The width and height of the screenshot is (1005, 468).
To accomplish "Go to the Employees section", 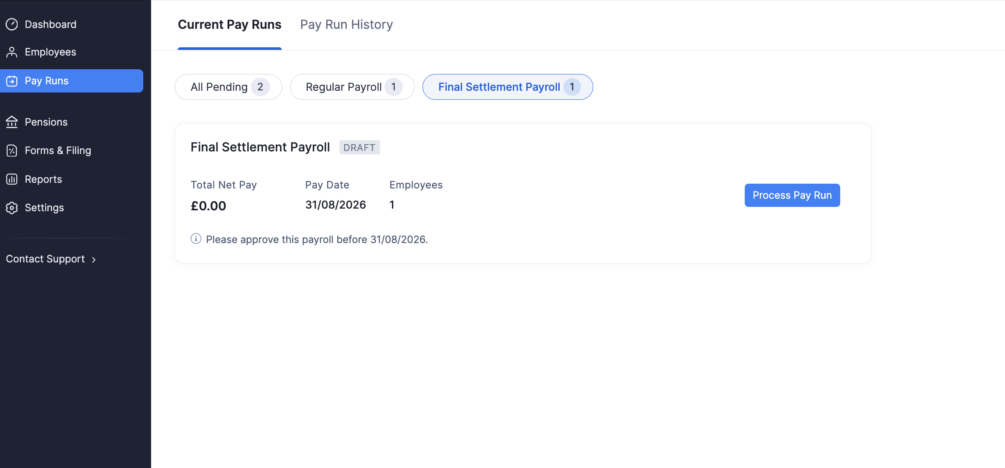I will pos(50,52).
